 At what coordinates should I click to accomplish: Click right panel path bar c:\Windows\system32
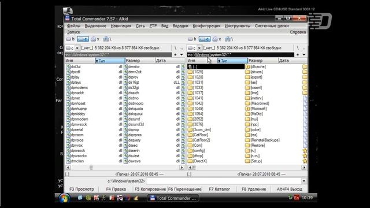[240, 55]
